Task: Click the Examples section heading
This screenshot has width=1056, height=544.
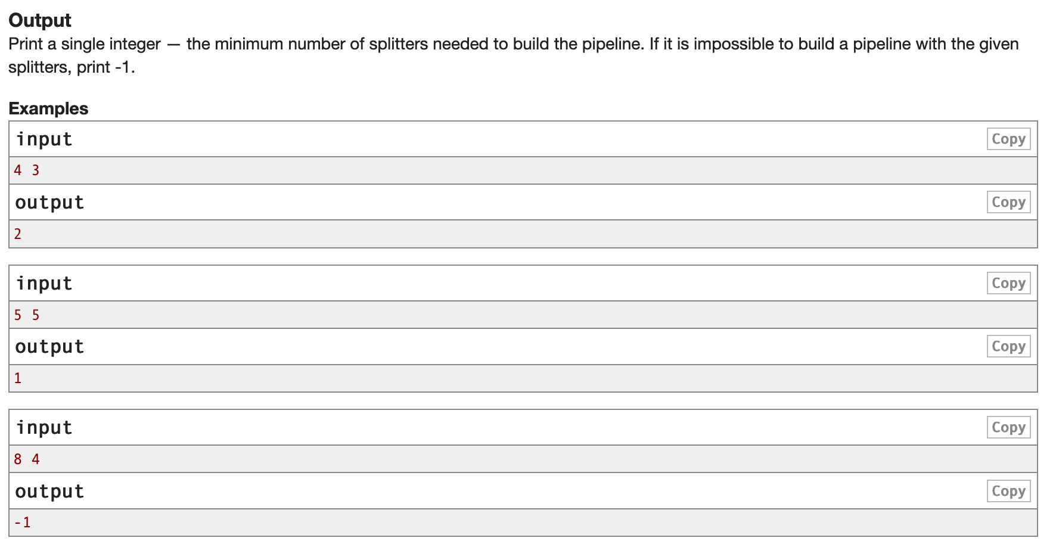Action: pyautogui.click(x=48, y=108)
